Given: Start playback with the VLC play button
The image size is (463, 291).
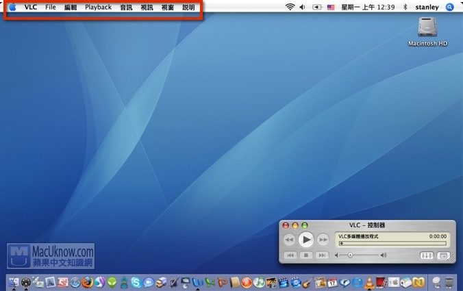Looking at the screenshot, I should 306,240.
